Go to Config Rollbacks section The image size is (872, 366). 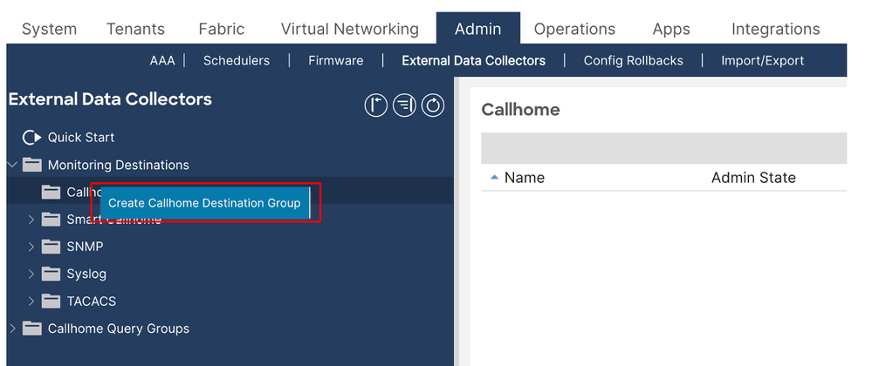pyautogui.click(x=633, y=61)
